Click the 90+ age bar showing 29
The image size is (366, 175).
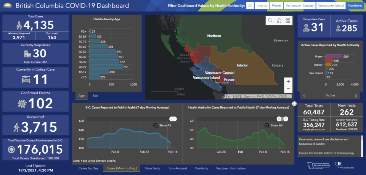[x=90, y=32]
